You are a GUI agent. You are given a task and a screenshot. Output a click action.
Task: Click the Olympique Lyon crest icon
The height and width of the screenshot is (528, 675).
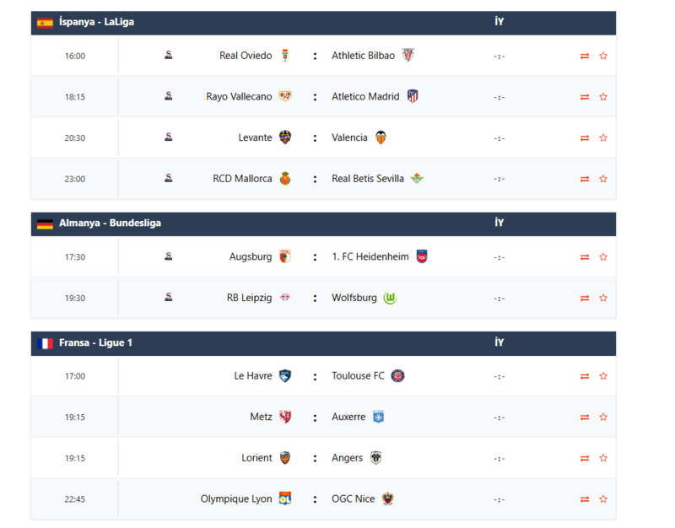point(285,498)
